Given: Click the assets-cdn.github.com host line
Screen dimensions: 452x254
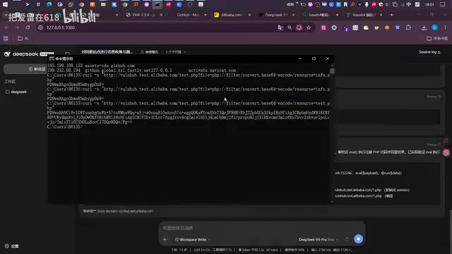Looking at the screenshot, I should coord(91,66).
